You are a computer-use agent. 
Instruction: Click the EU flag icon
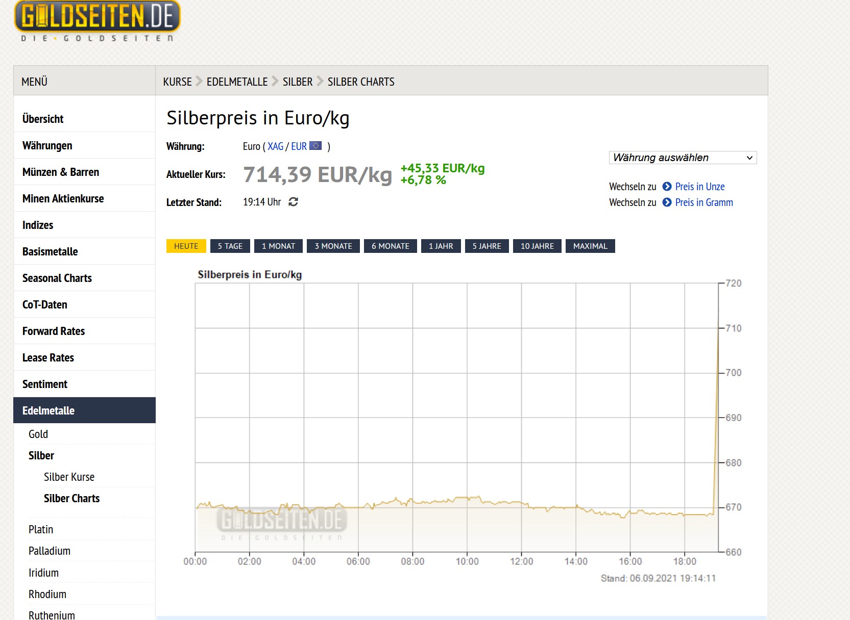(x=315, y=146)
